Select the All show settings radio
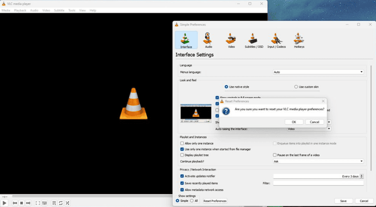 coord(192,201)
